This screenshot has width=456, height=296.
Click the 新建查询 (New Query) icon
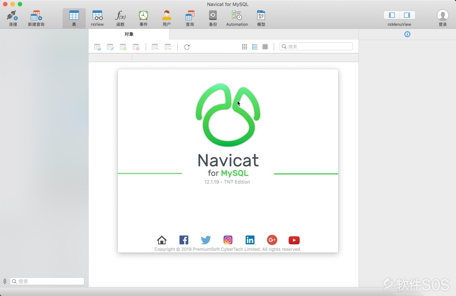[36, 15]
